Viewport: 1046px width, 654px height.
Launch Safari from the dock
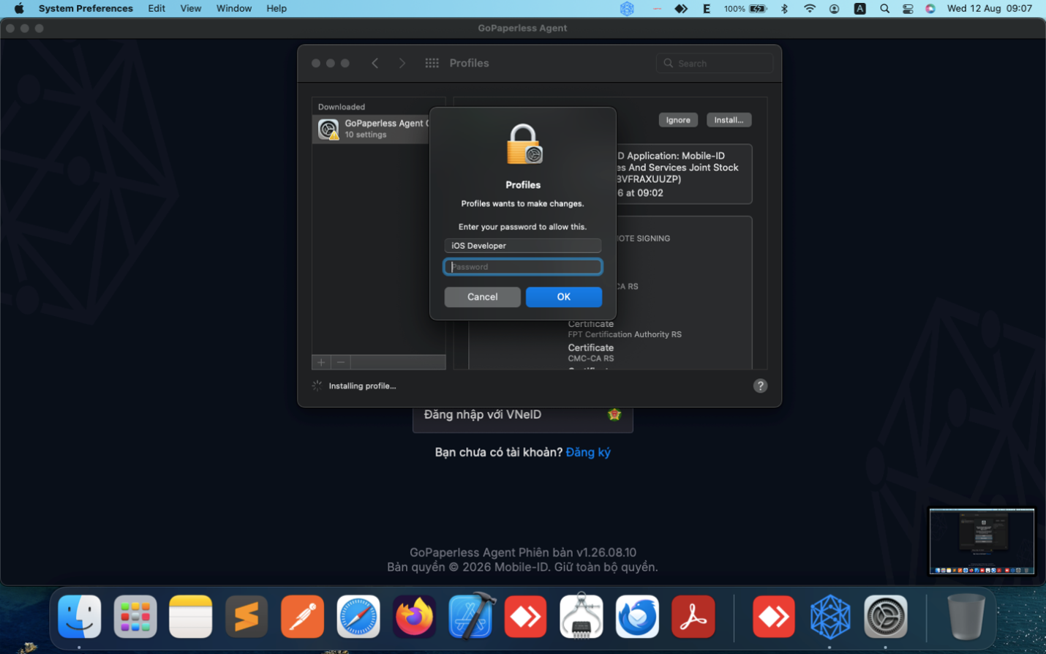(x=358, y=617)
